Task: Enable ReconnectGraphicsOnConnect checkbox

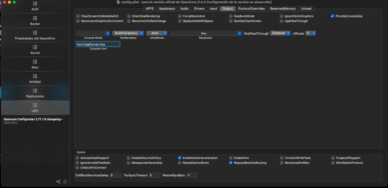Action: click(78, 21)
